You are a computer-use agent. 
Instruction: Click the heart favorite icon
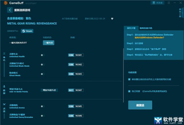(x=112, y=19)
